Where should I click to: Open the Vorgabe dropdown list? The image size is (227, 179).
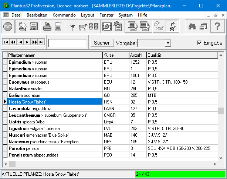coord(168,43)
